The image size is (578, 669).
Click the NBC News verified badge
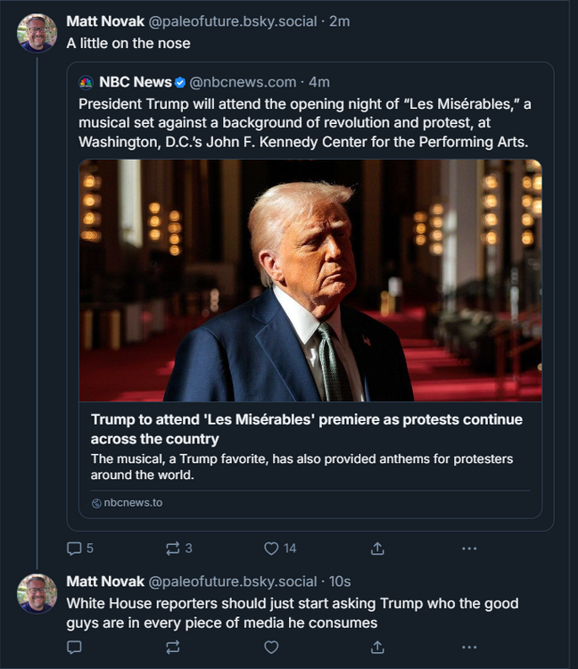(180, 82)
